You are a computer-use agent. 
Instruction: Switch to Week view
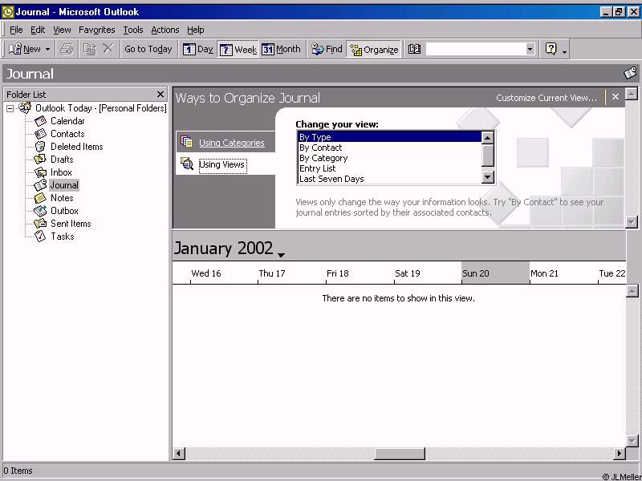[x=238, y=50]
